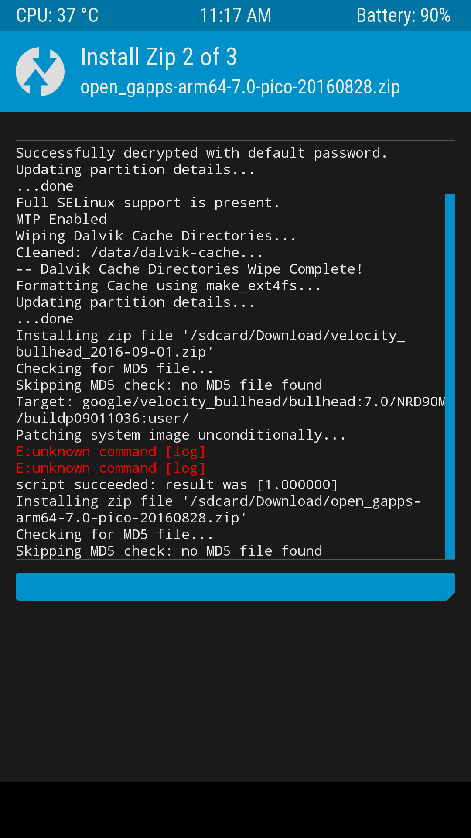Tap the "MTP Enabled" log line
This screenshot has height=838, width=471.
[x=61, y=220]
